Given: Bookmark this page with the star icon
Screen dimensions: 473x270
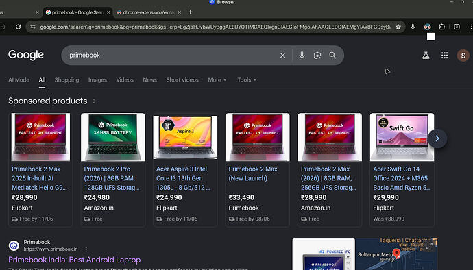Looking at the screenshot, I should tap(398, 27).
